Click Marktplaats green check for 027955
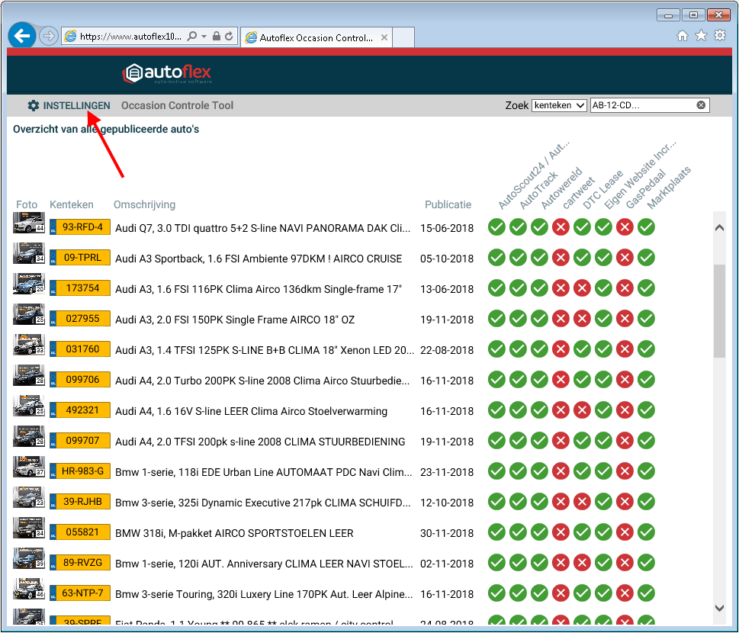This screenshot has height=633, width=739. 646,319
